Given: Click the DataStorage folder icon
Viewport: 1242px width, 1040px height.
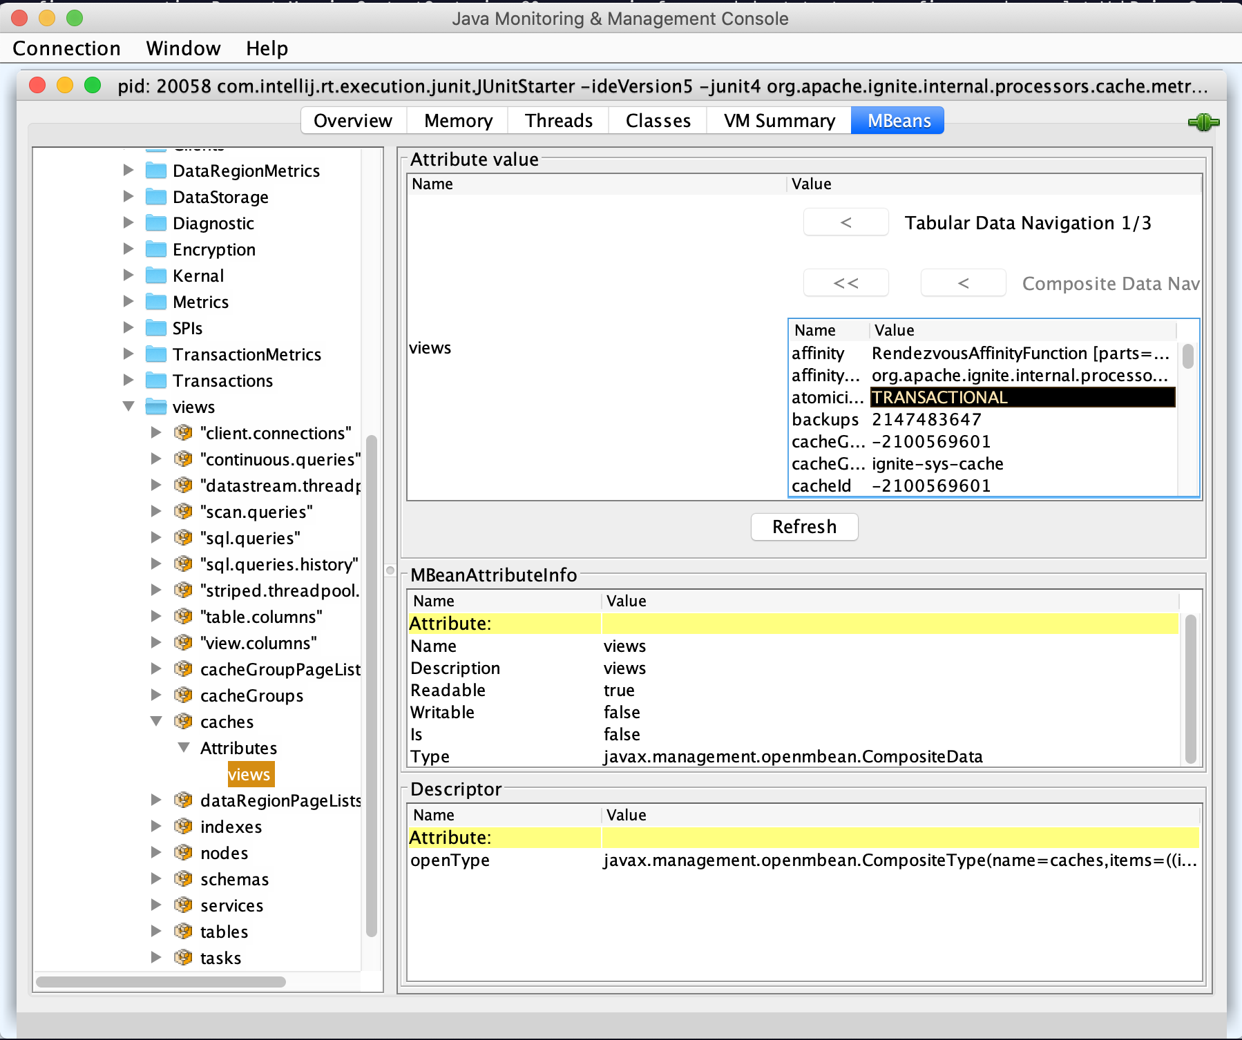Looking at the screenshot, I should point(156,197).
